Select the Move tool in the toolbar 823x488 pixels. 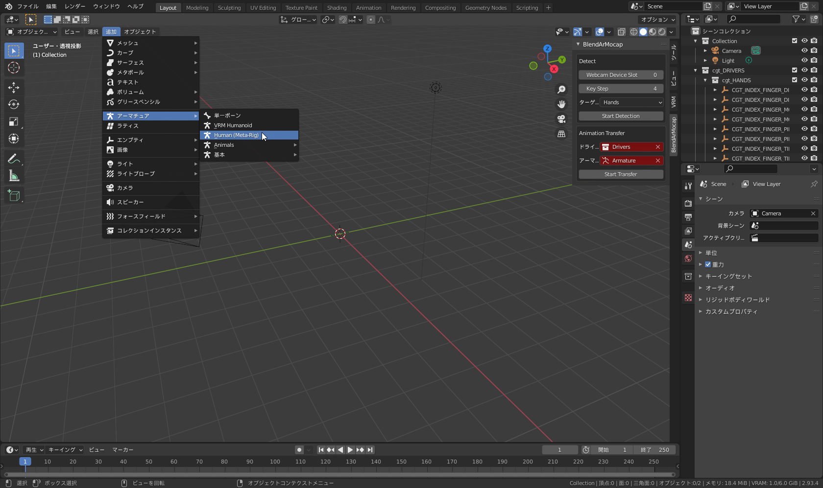[x=14, y=87]
